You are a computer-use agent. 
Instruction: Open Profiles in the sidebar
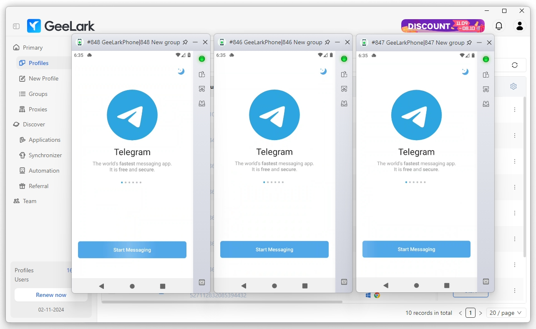(39, 63)
